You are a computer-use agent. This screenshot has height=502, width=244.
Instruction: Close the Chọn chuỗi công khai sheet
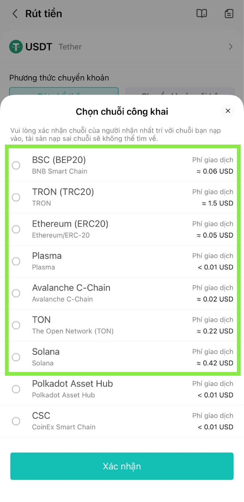(228, 111)
